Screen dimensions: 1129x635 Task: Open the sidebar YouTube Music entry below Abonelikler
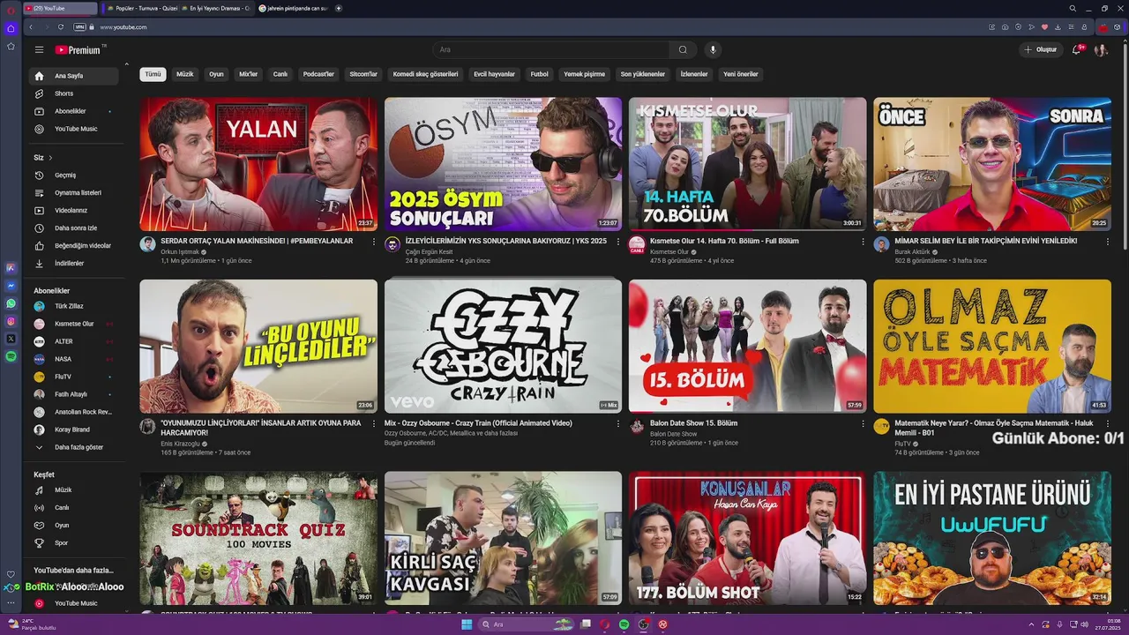tap(73, 129)
